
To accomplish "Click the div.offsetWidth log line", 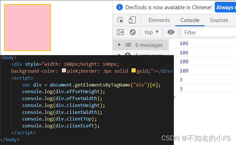I will 62,98.
